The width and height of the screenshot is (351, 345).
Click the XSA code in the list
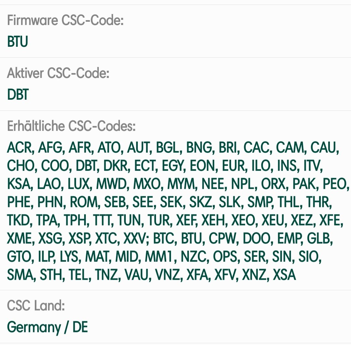point(284,275)
